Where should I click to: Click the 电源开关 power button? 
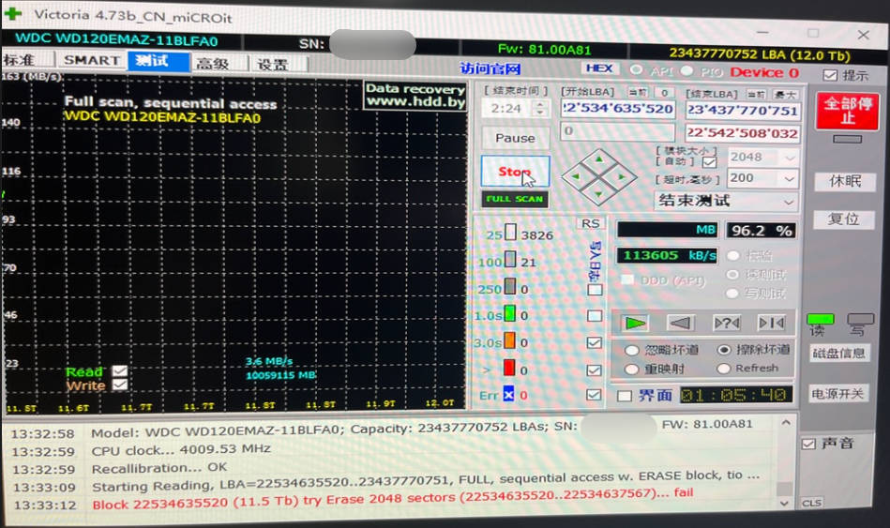[x=838, y=394]
